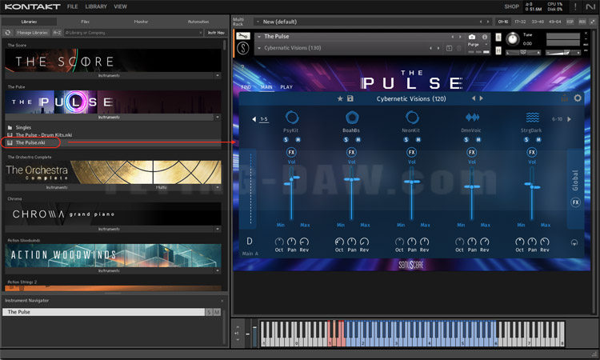
Task: Open the SHOP link
Action: (x=511, y=6)
